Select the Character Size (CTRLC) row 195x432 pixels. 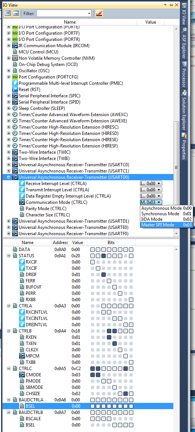click(x=88, y=215)
